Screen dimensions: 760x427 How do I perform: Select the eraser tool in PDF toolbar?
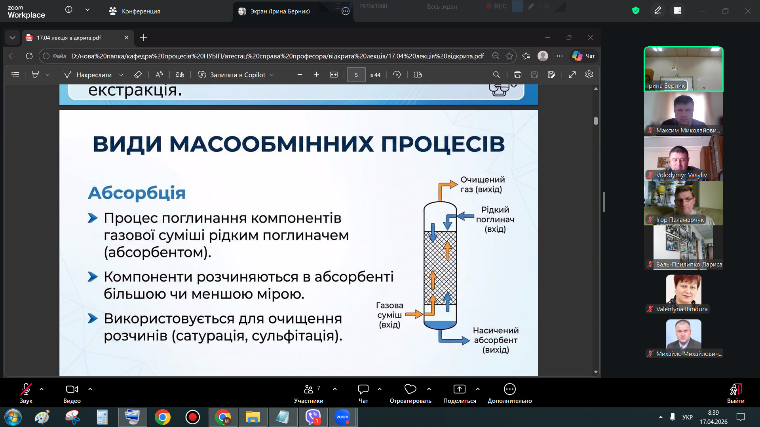pyautogui.click(x=138, y=75)
